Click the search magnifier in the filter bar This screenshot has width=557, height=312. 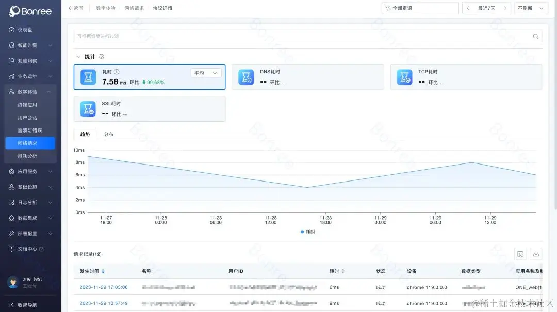[535, 36]
